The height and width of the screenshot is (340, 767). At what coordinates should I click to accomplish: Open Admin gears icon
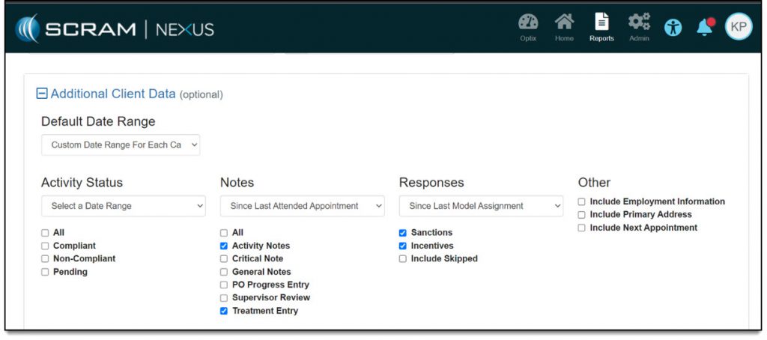pyautogui.click(x=639, y=25)
